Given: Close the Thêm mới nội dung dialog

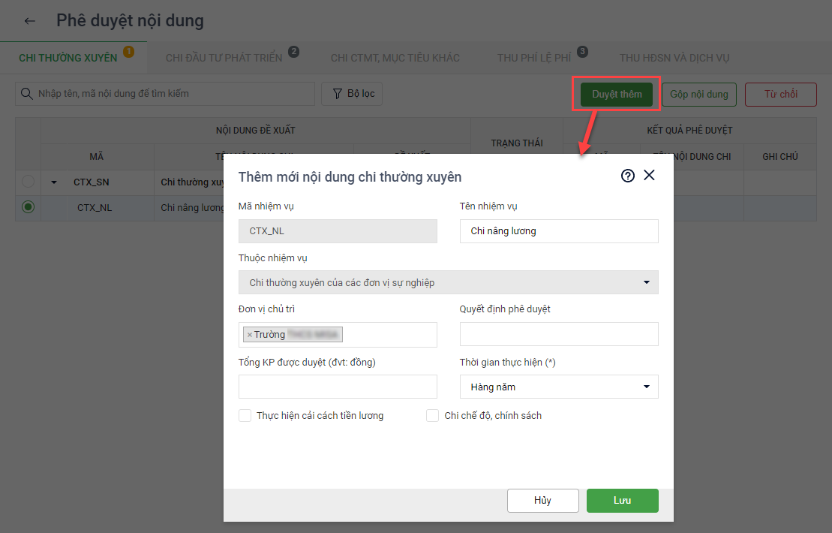Looking at the screenshot, I should pos(650,175).
